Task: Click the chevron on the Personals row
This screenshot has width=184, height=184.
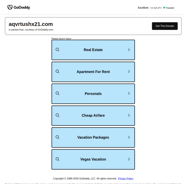Action: click(129, 94)
